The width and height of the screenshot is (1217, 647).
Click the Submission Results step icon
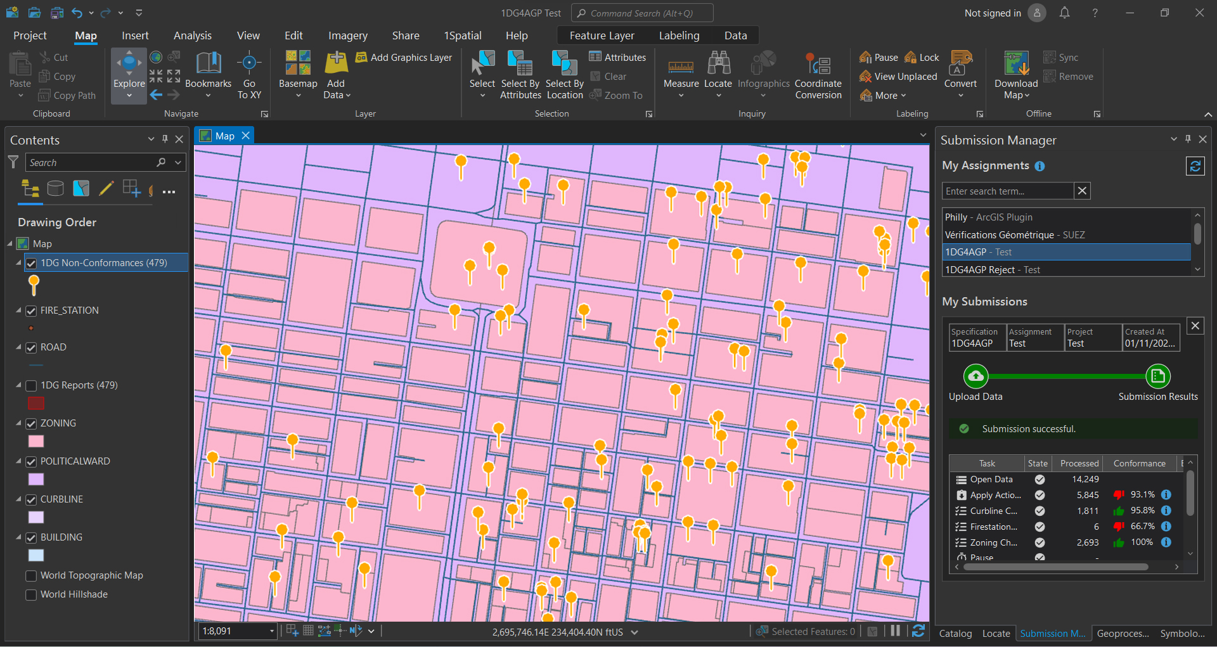click(1157, 376)
